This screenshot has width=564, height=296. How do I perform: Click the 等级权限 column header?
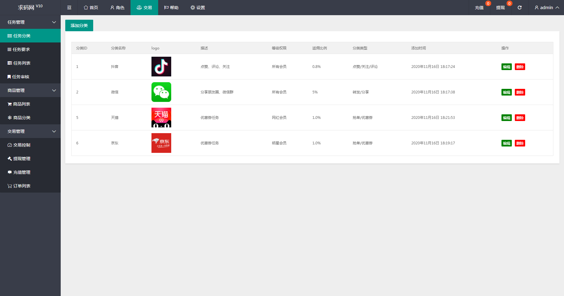click(279, 48)
